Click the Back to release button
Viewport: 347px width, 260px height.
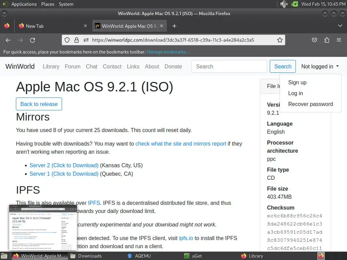pos(39,104)
